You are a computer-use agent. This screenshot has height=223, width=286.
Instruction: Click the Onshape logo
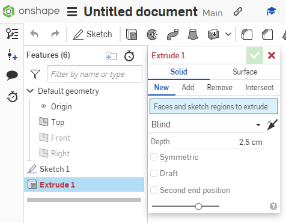31,11
